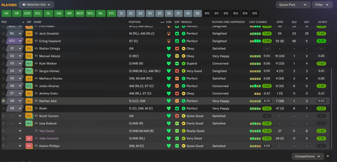Click Erling Haaland's person icon
Viewport: 337px width, 162px height.
[36, 41]
